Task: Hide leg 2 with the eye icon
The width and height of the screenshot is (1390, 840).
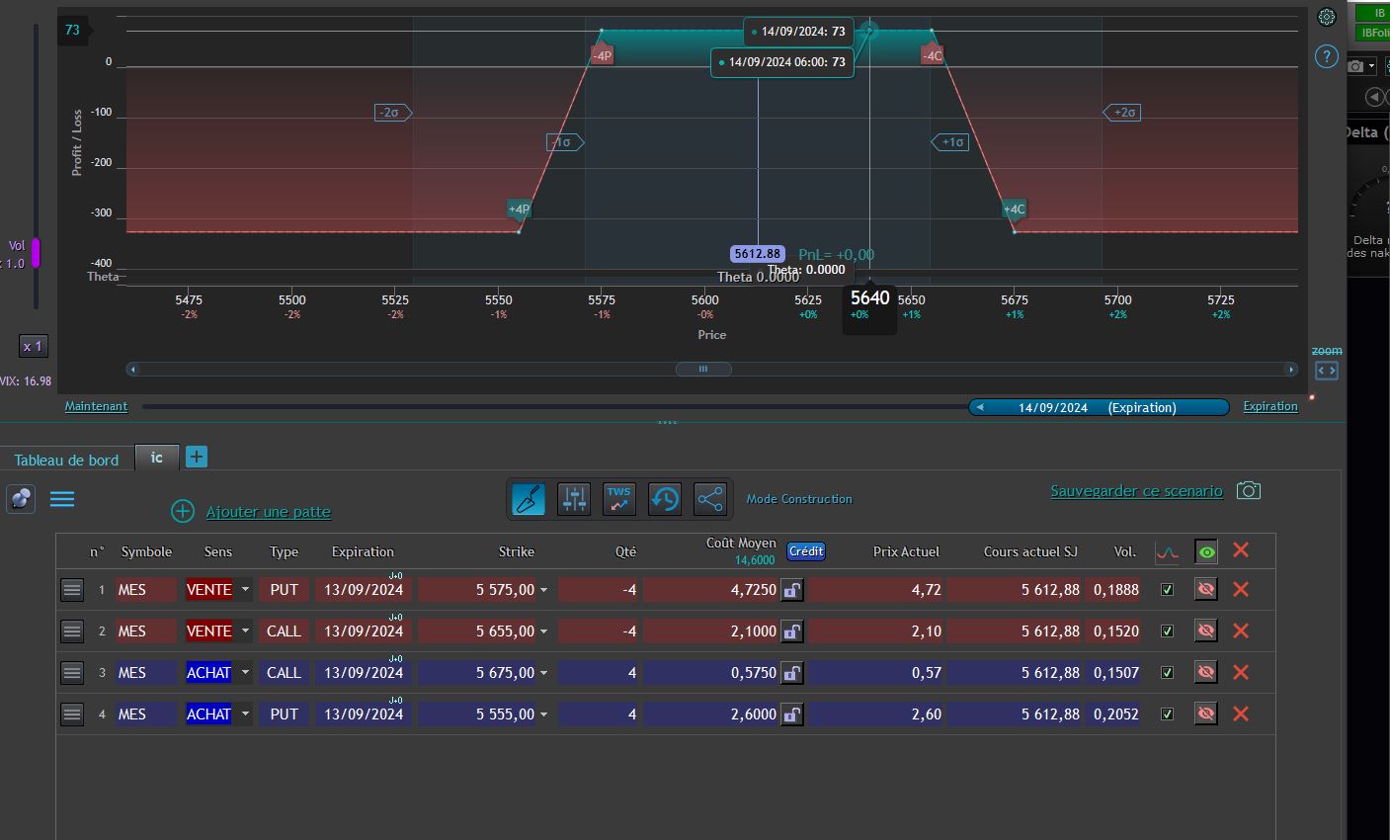Action: tap(1205, 631)
